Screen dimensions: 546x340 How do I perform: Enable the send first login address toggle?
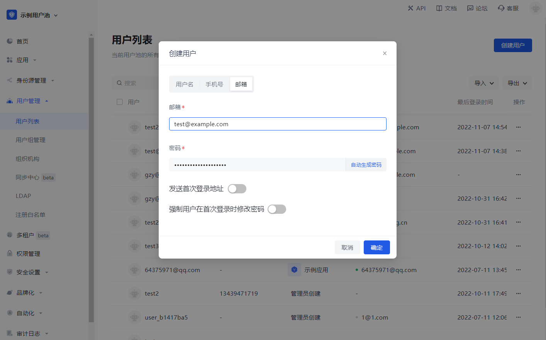(237, 189)
